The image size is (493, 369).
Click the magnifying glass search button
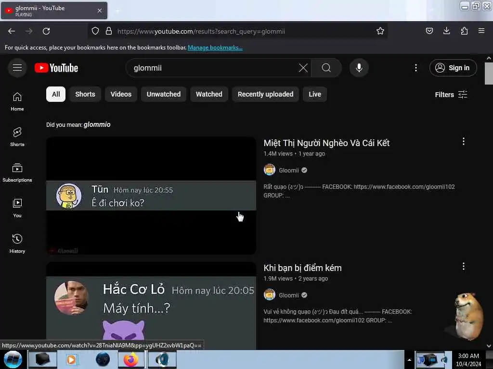[x=326, y=68]
